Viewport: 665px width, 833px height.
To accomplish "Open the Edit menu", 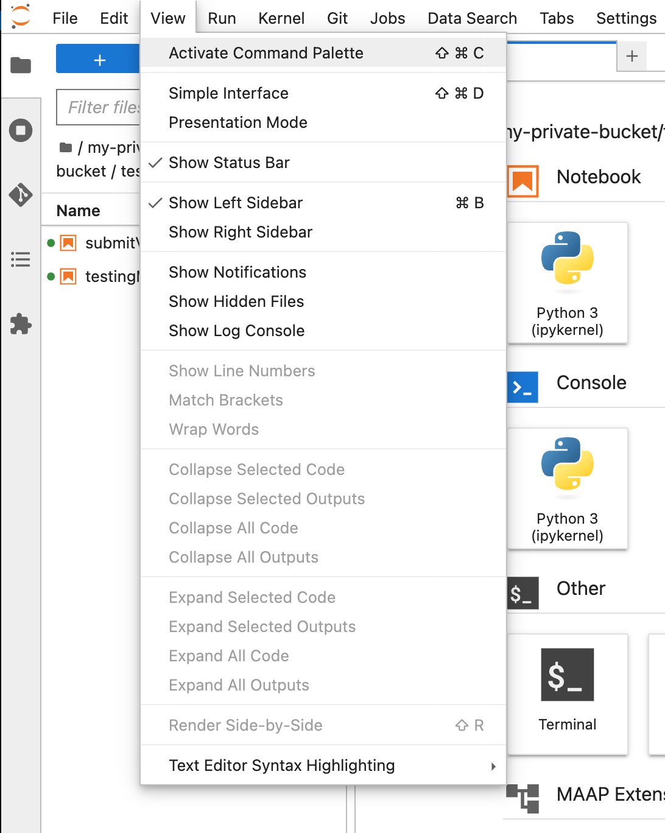I will [114, 18].
